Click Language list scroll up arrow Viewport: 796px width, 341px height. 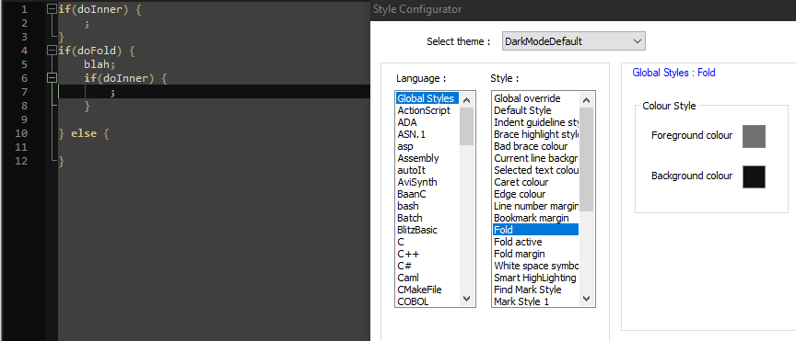click(467, 100)
